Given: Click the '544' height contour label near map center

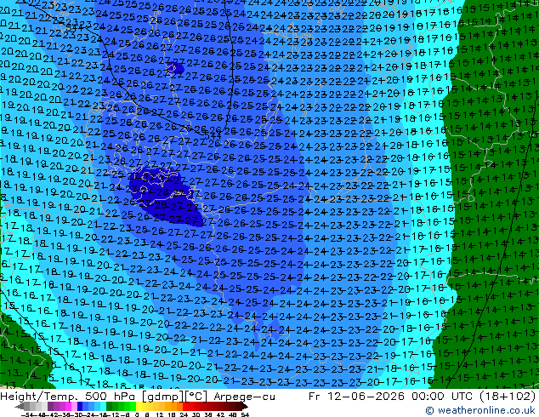Looking at the screenshot, I should (x=212, y=135).
